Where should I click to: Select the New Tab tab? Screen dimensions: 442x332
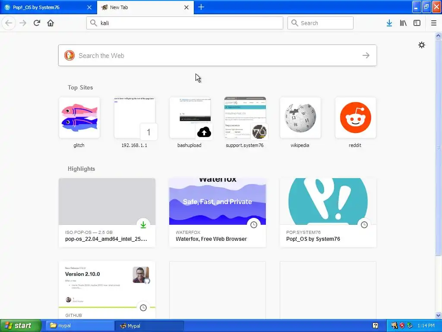145,7
